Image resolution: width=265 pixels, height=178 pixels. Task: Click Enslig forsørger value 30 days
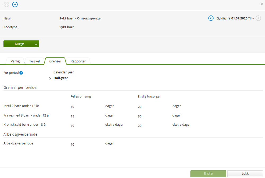pyautogui.click(x=140, y=117)
